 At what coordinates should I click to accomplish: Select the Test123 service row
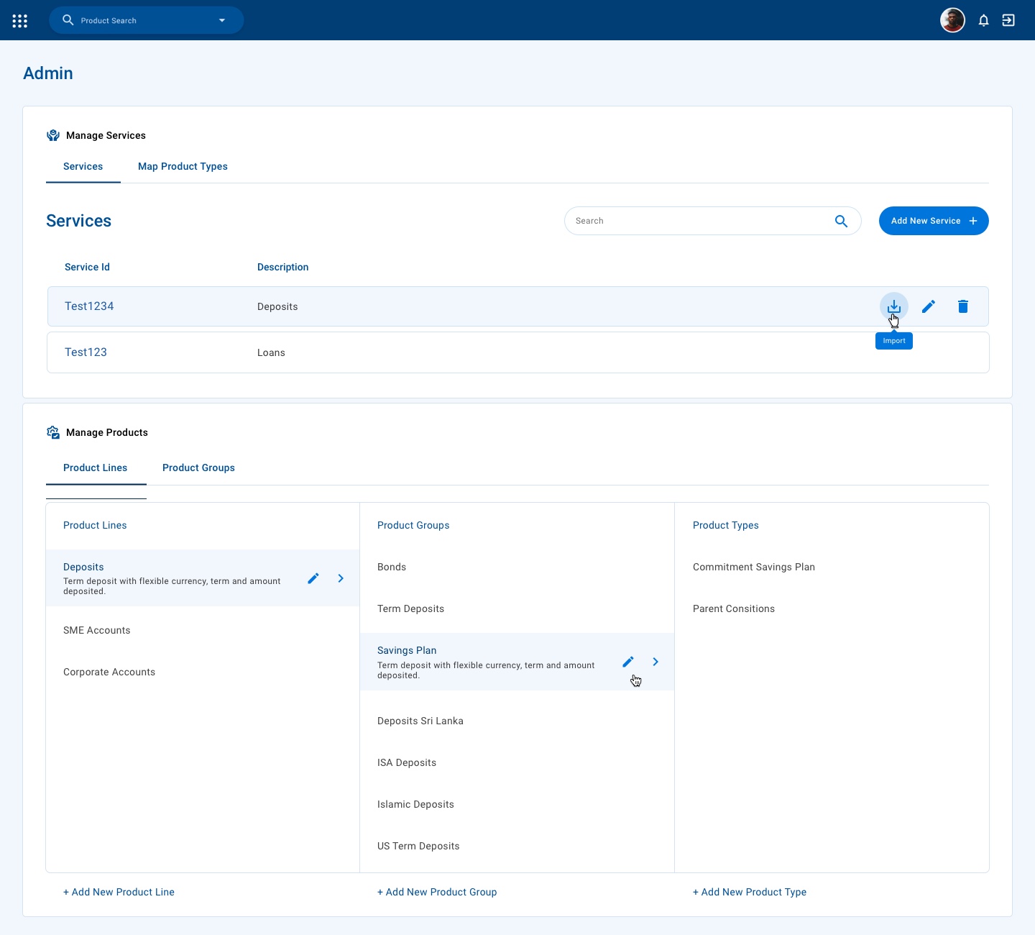[518, 352]
